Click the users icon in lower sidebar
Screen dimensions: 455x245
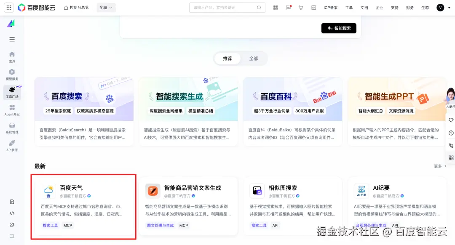click(x=12, y=224)
